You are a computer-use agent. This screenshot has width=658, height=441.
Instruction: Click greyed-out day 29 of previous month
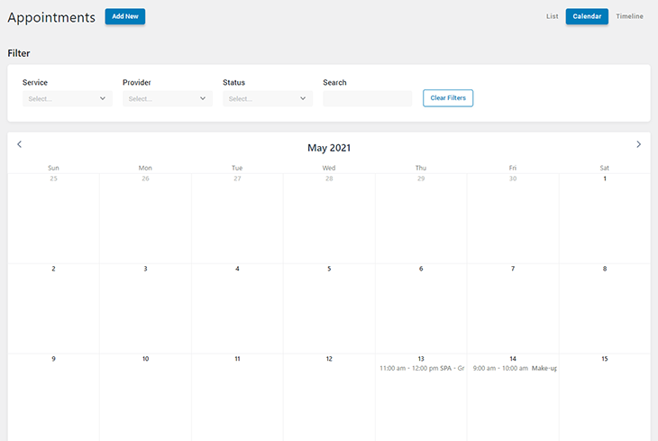pyautogui.click(x=421, y=179)
